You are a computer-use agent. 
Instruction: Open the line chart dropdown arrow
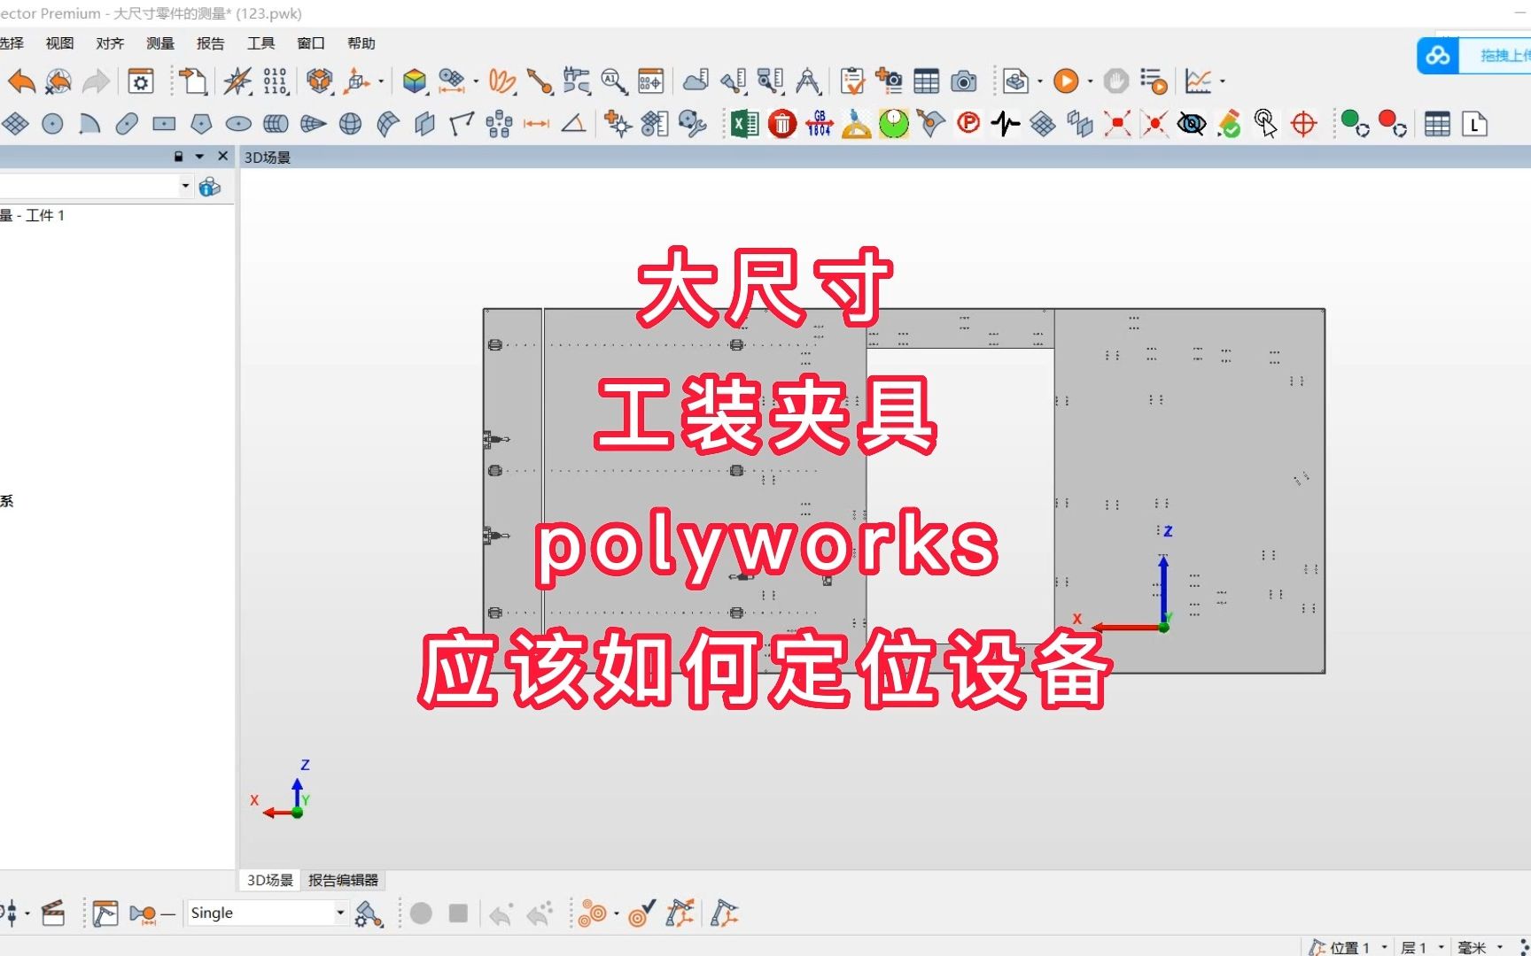1222,81
